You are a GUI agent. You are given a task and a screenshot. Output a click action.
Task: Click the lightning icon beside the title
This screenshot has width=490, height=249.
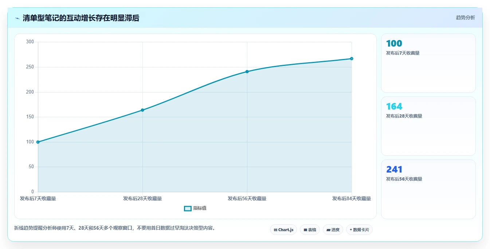point(17,18)
